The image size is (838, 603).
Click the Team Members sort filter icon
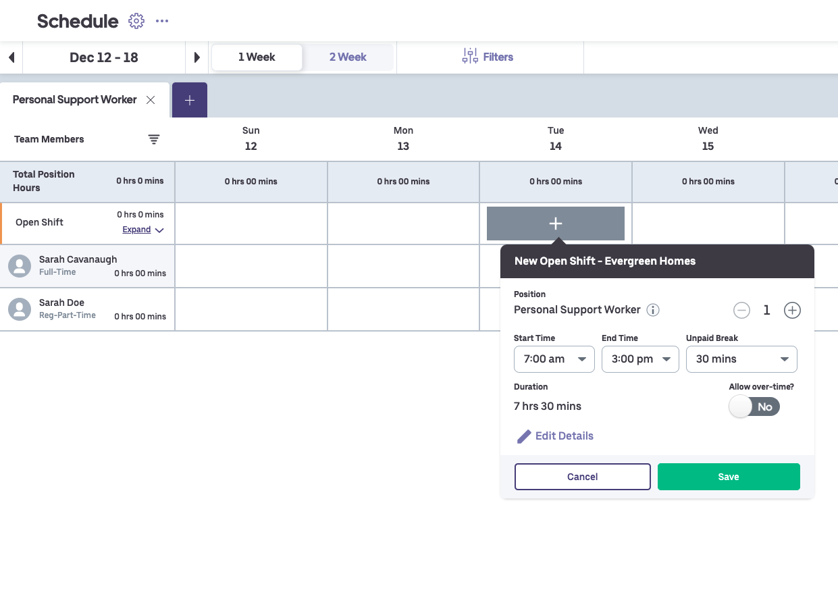[154, 139]
